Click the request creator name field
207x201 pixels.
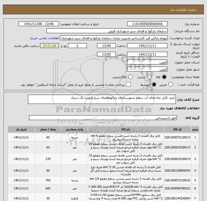coord(114,38)
